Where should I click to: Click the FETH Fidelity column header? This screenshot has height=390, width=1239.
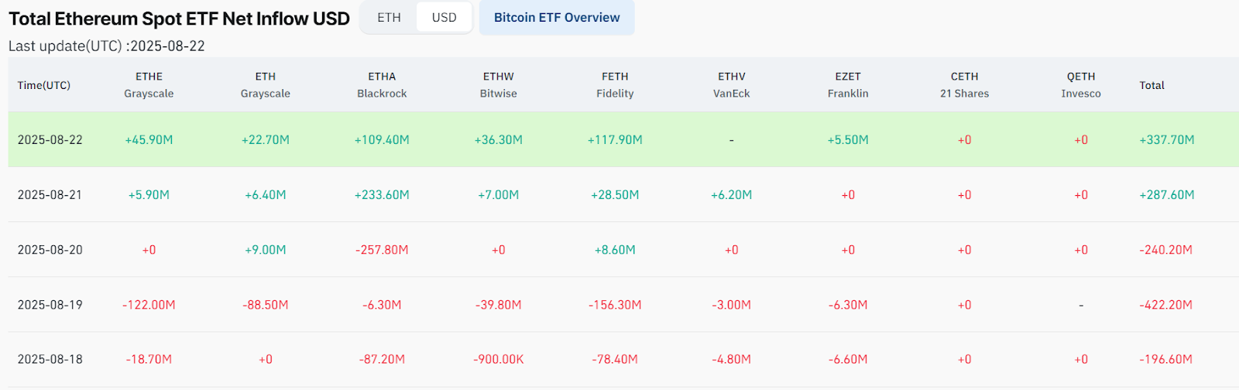click(615, 85)
